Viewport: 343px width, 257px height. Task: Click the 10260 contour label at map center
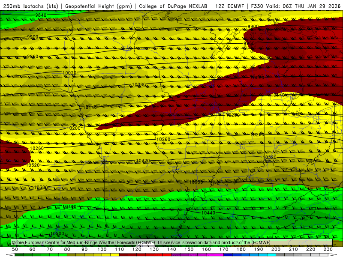pos(163,140)
